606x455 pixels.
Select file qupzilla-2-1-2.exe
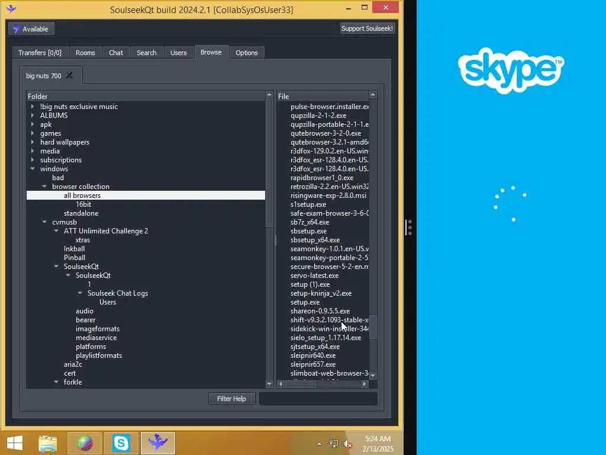pyautogui.click(x=318, y=116)
